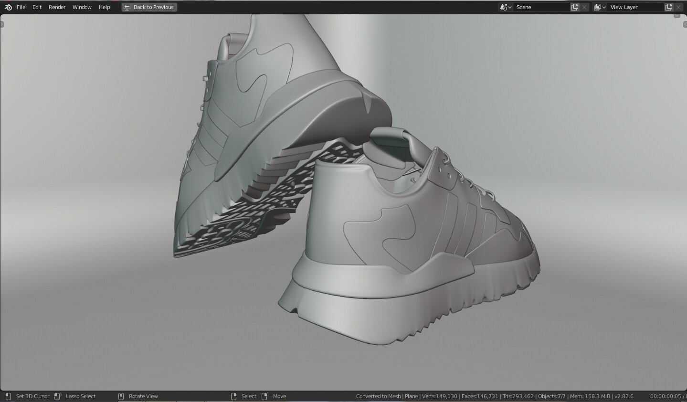Click the 'Verts:149,130' statistic
Screen dimensions: 687x402
(440, 396)
